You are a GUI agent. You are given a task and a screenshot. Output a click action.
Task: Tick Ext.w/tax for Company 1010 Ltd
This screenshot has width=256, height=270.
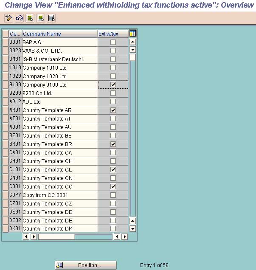click(113, 67)
